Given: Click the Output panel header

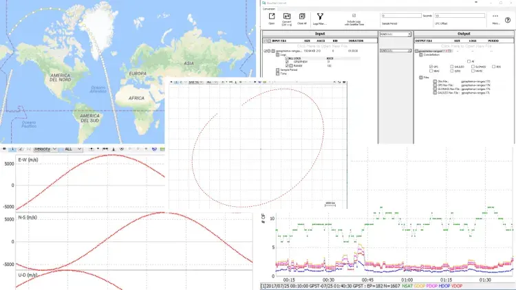Looking at the screenshot, I should tap(464, 34).
